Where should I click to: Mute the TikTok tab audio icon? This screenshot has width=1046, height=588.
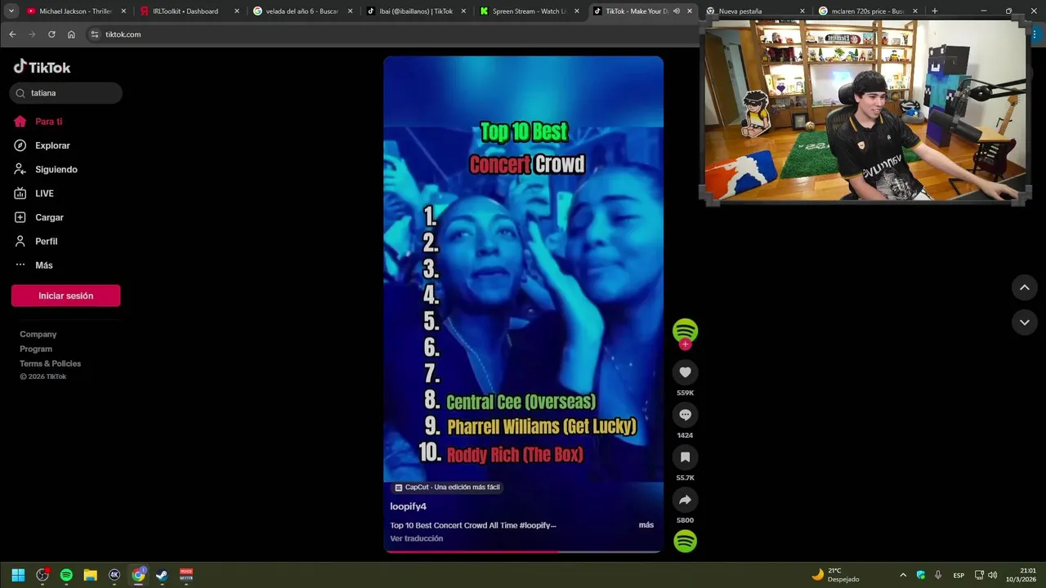676,11
